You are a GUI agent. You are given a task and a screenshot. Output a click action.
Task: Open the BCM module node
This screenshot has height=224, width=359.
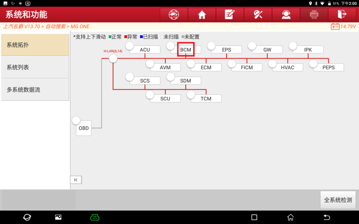[186, 50]
